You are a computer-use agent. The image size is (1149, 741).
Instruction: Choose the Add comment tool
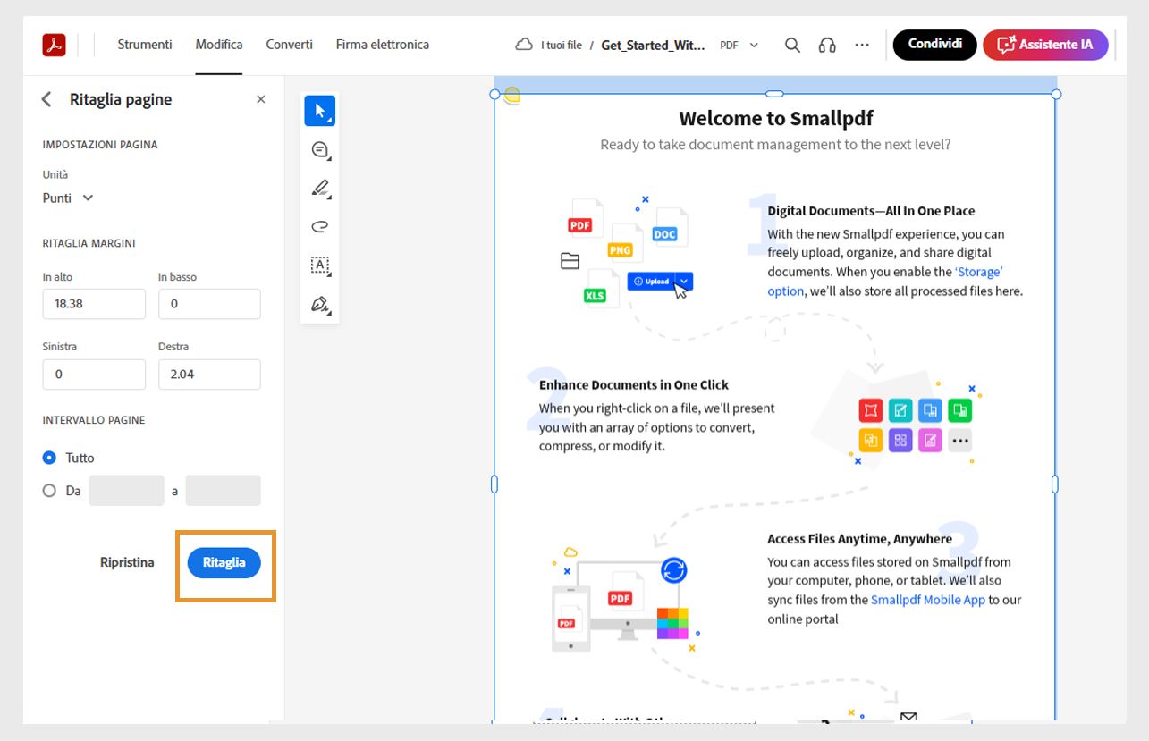pos(320,150)
